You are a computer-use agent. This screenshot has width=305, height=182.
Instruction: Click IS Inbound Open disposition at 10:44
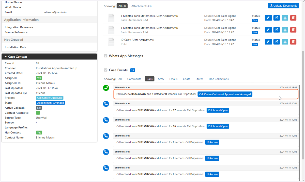click(218, 110)
